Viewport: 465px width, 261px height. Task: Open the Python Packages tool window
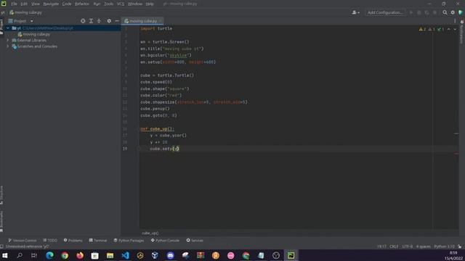[x=129, y=240]
